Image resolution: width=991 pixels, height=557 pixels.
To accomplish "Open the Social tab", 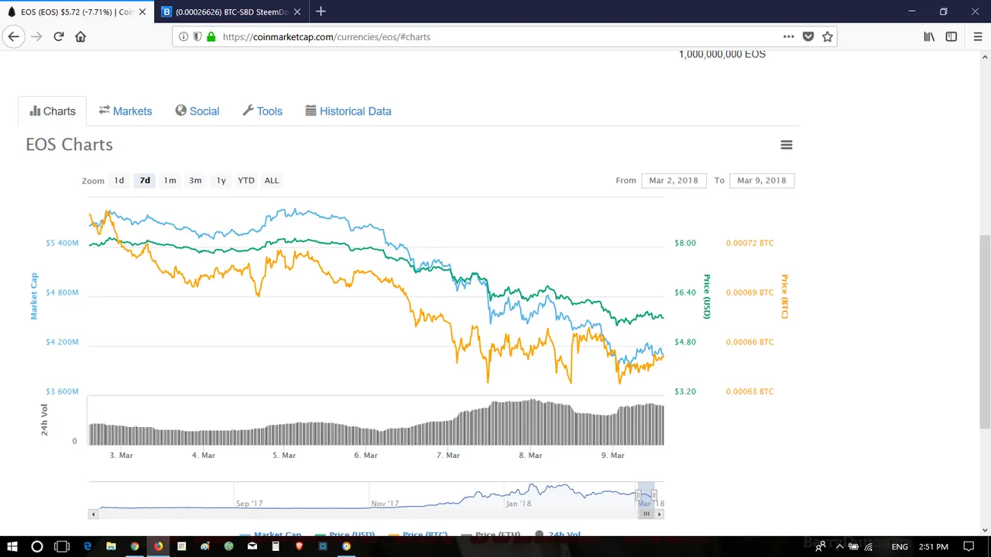I will 197,111.
